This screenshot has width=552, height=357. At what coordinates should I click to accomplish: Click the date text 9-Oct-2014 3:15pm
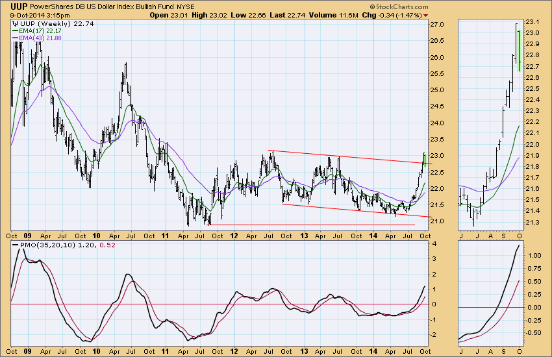point(40,16)
